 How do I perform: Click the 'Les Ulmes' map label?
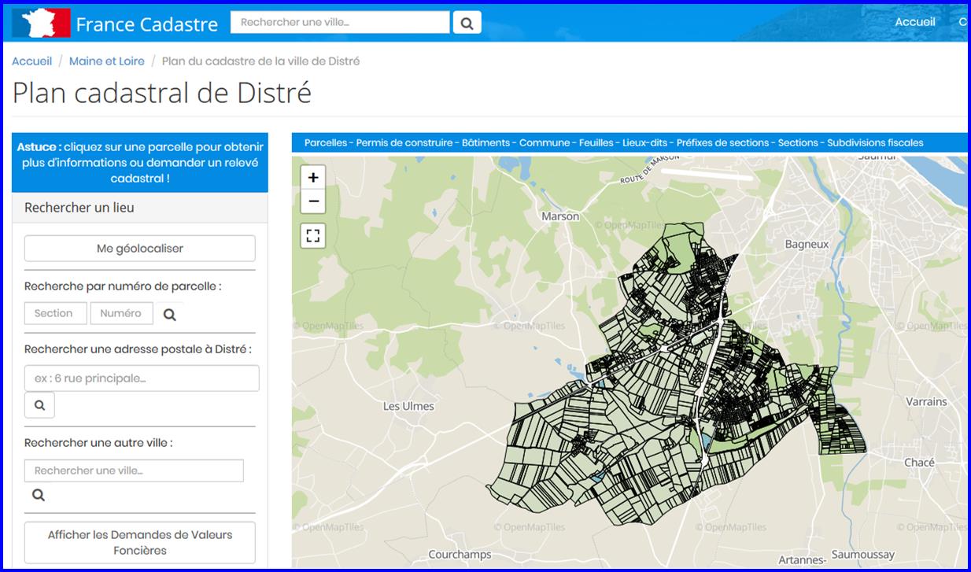(x=408, y=407)
